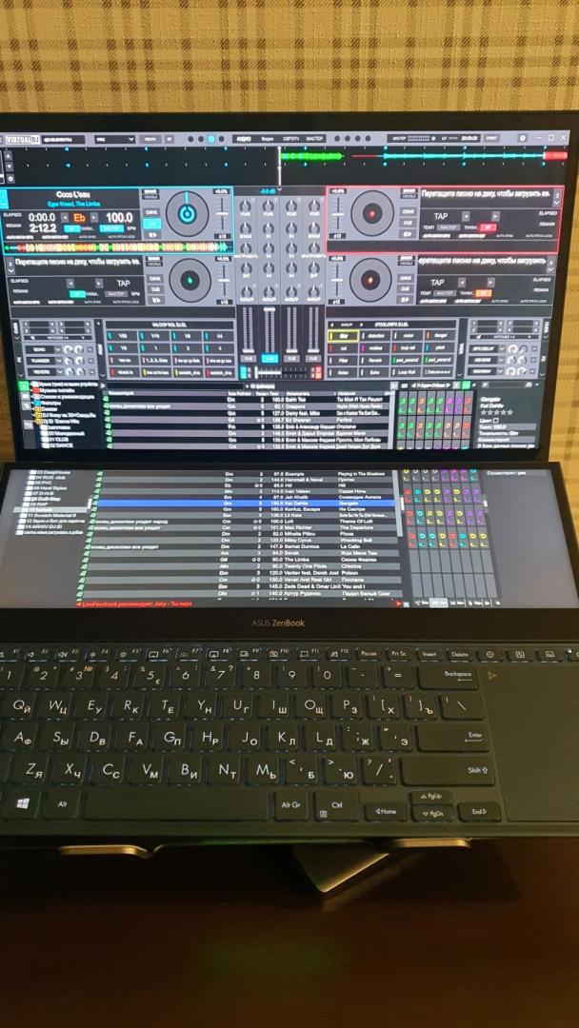
Task: Toggle МАСТЕР button on upper-right deck
Action: pyautogui.click(x=449, y=227)
